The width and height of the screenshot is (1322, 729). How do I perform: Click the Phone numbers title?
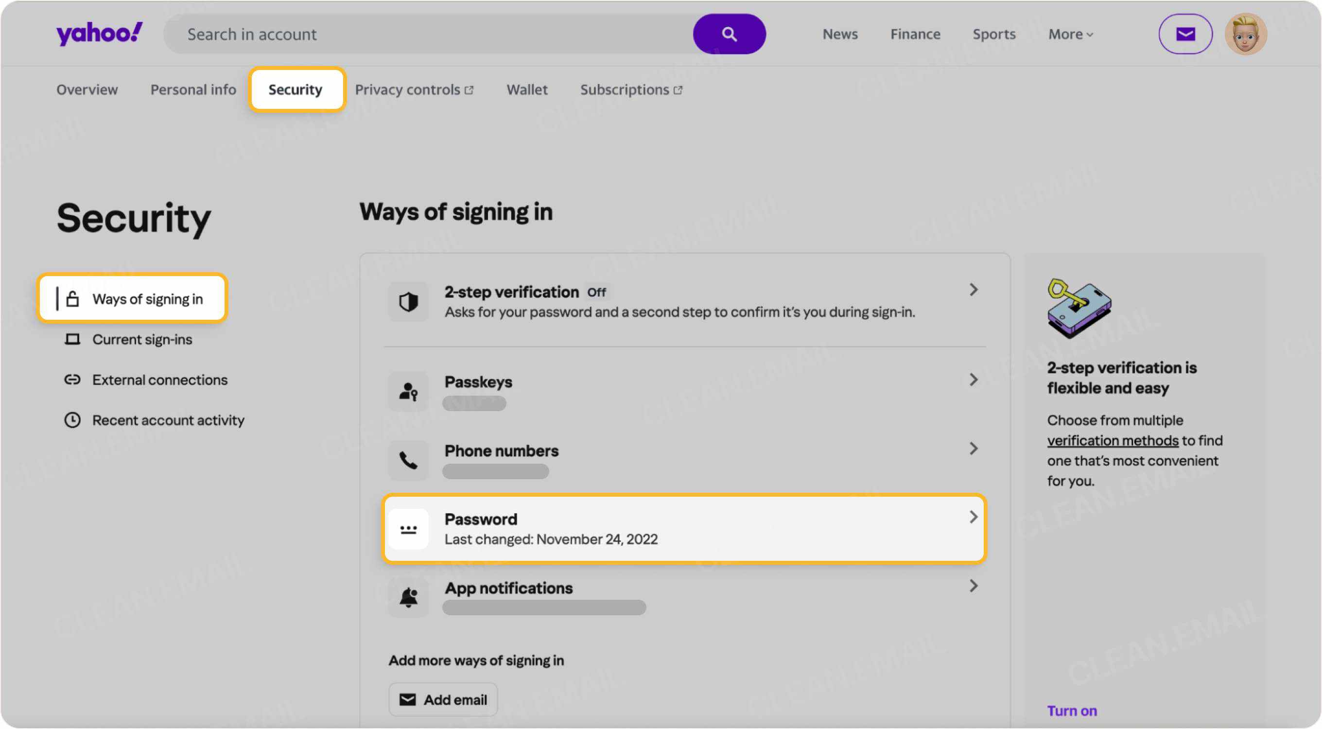click(x=502, y=451)
